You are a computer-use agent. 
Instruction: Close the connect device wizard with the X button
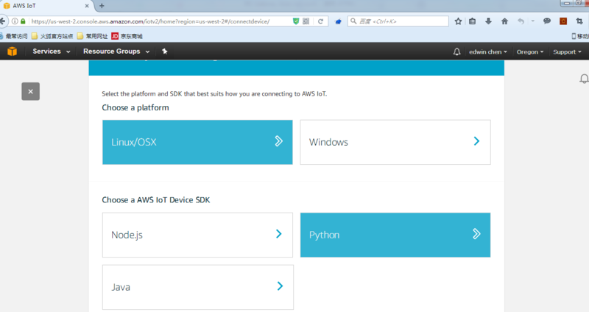tap(30, 91)
